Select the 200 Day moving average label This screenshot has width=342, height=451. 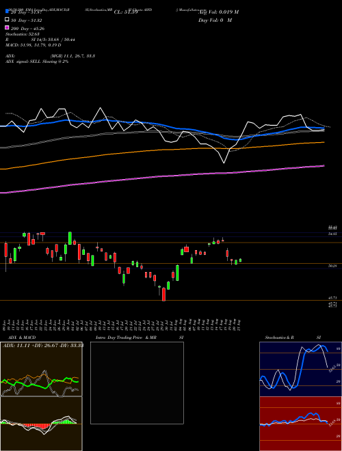click(27, 29)
